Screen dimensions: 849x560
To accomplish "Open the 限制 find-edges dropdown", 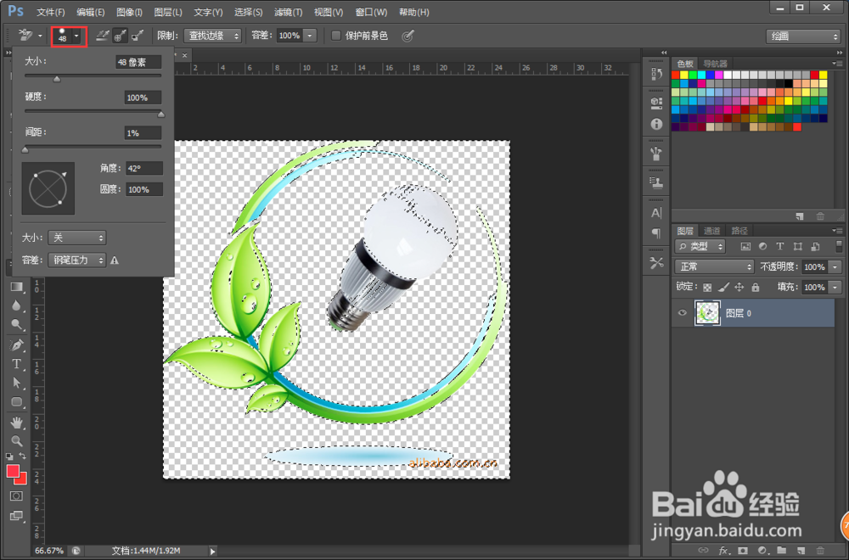I will [212, 36].
